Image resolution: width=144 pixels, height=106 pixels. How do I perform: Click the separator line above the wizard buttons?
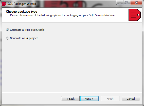(x=72, y=92)
